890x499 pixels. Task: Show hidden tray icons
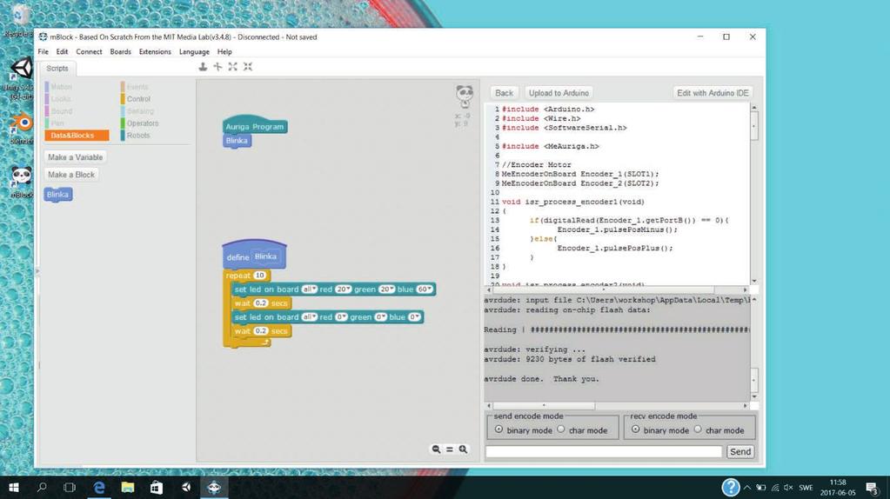pyautogui.click(x=747, y=488)
